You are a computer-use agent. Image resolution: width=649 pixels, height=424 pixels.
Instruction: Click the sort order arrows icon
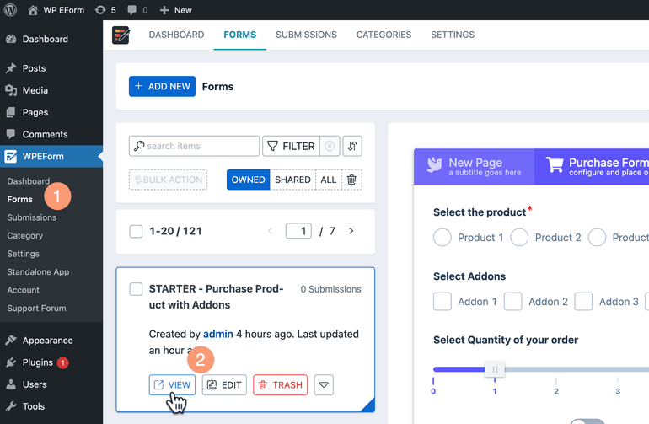pyautogui.click(x=352, y=146)
